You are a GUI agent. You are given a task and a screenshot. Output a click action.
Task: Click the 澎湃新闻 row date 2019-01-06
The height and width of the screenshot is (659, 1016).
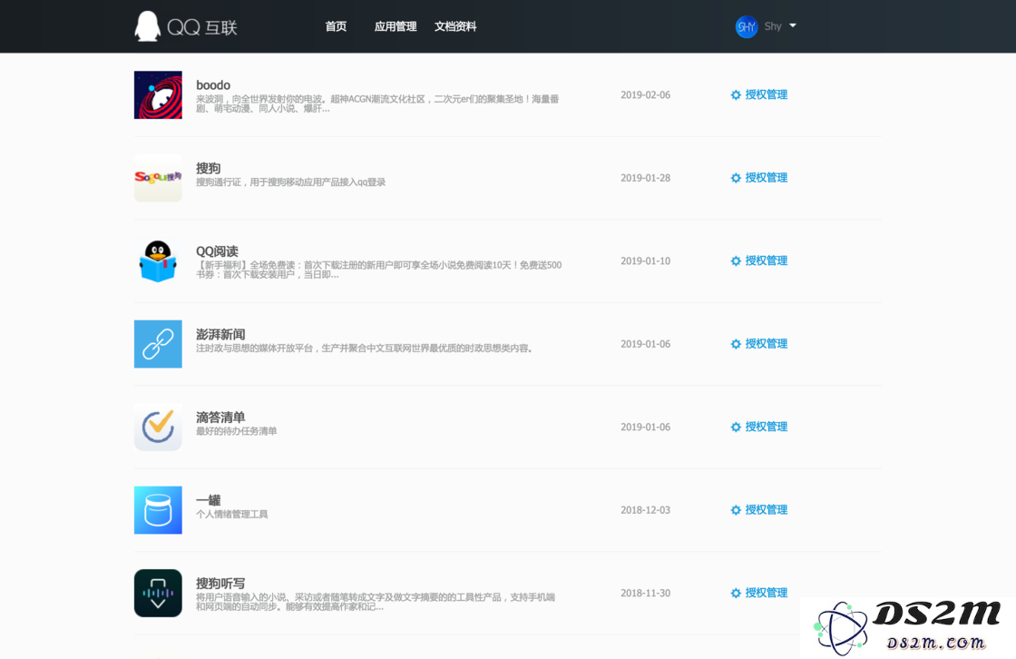point(645,344)
